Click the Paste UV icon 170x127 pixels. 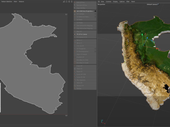point(75,69)
